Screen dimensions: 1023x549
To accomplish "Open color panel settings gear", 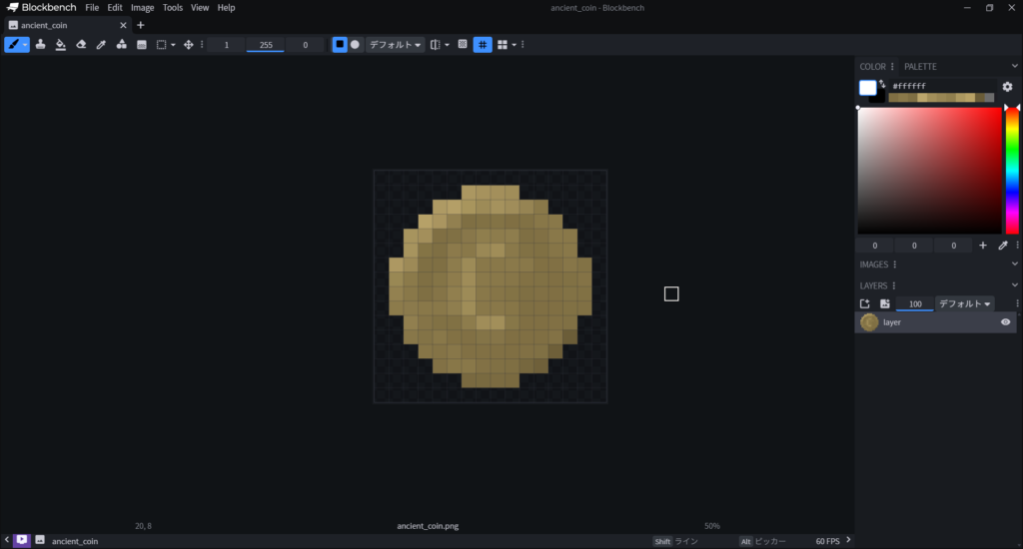I will tap(1007, 87).
